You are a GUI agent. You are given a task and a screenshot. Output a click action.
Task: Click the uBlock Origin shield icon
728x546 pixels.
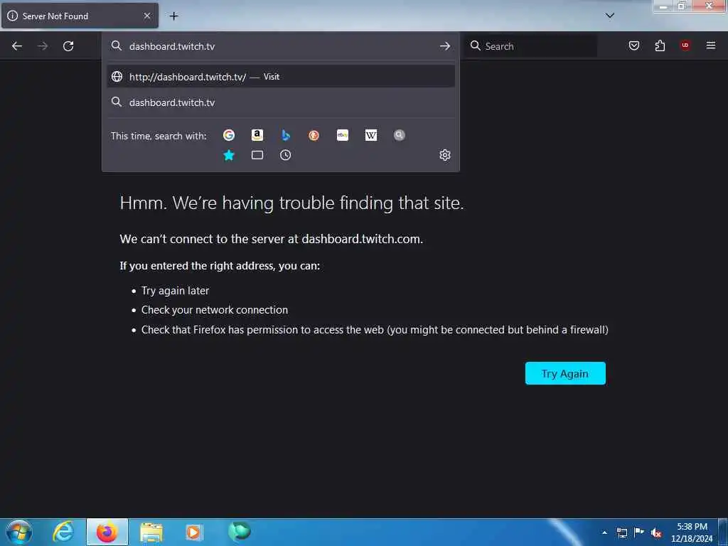685,45
